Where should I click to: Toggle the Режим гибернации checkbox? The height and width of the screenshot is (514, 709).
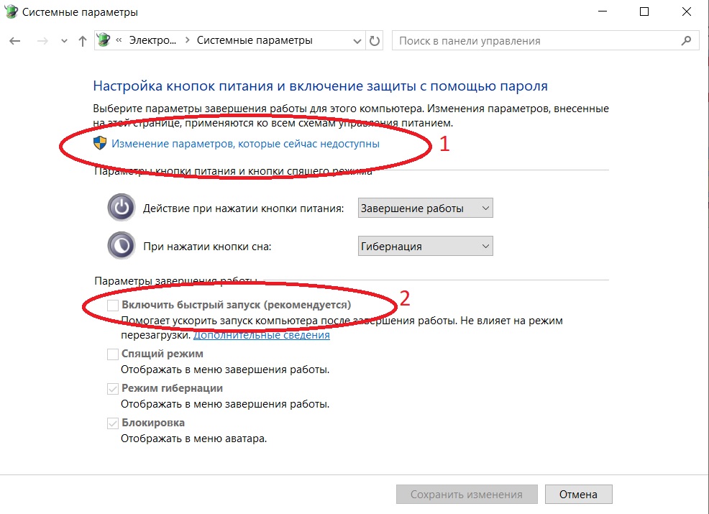[112, 388]
